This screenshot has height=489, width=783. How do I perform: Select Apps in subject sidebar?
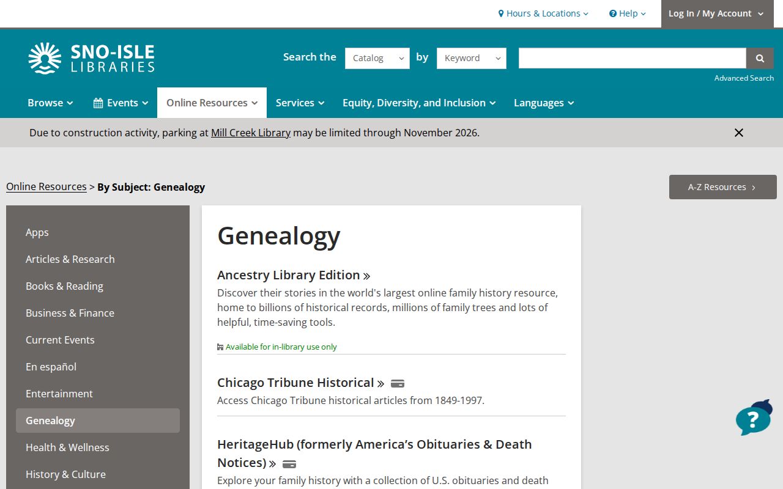98,232
